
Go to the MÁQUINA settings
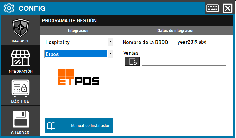click(20, 90)
